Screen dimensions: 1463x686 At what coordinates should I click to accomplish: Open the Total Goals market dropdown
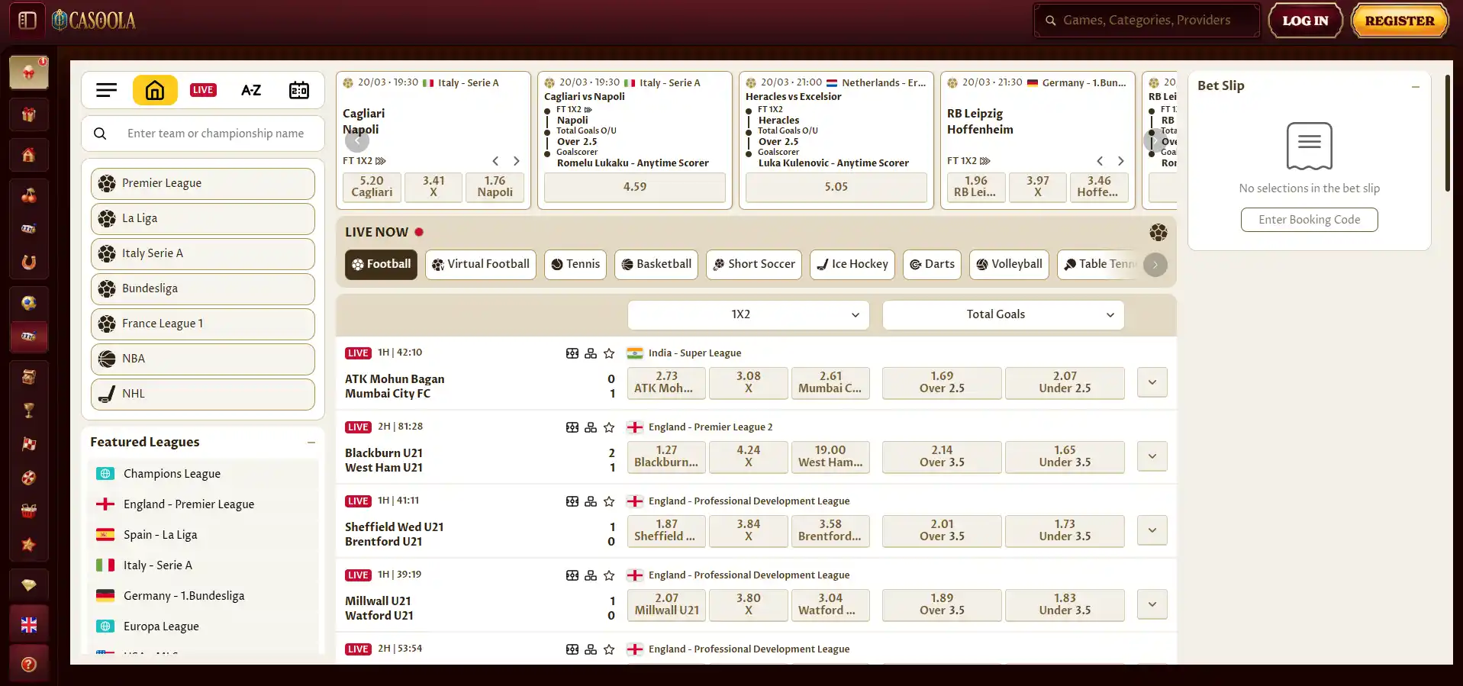pyautogui.click(x=1003, y=314)
